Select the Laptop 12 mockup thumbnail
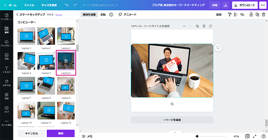This screenshot has width=268, height=140. click(x=66, y=110)
